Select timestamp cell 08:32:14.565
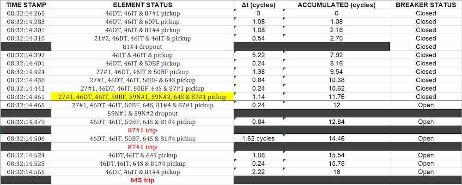The image size is (462, 185). 25,172
